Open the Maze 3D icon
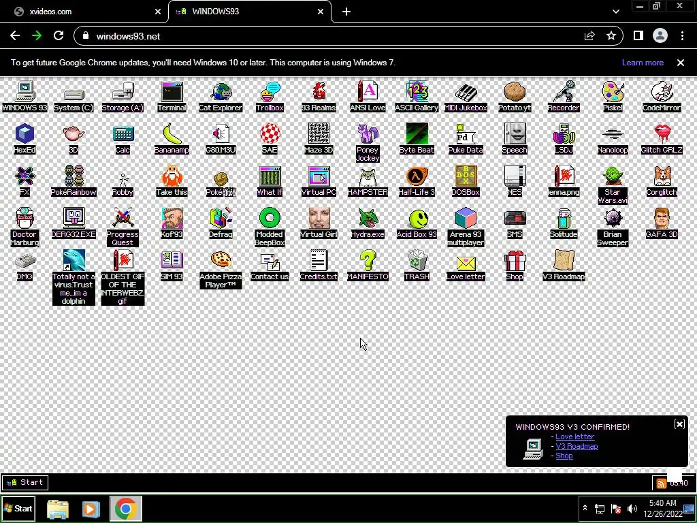 tap(319, 139)
